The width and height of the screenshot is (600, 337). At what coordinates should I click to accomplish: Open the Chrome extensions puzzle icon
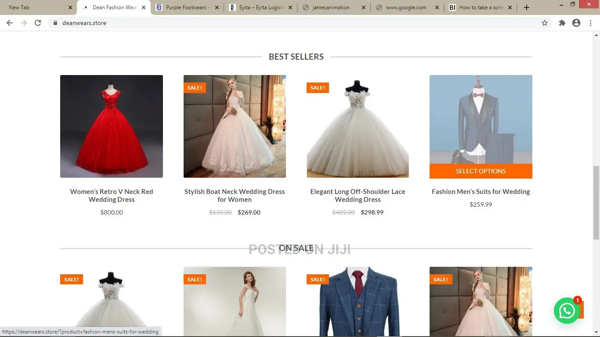click(x=562, y=23)
